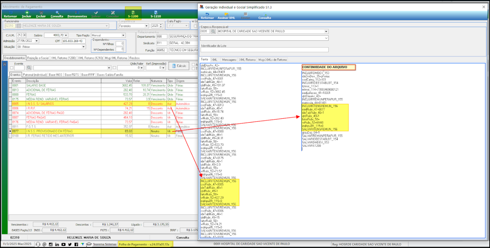Open the Situação 08 - Férias dropdown
The width and height of the screenshot is (490, 248).
83,47
